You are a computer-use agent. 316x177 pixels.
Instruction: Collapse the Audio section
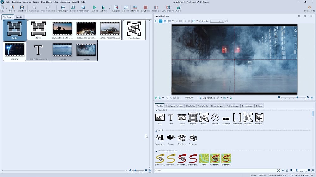[156, 130]
